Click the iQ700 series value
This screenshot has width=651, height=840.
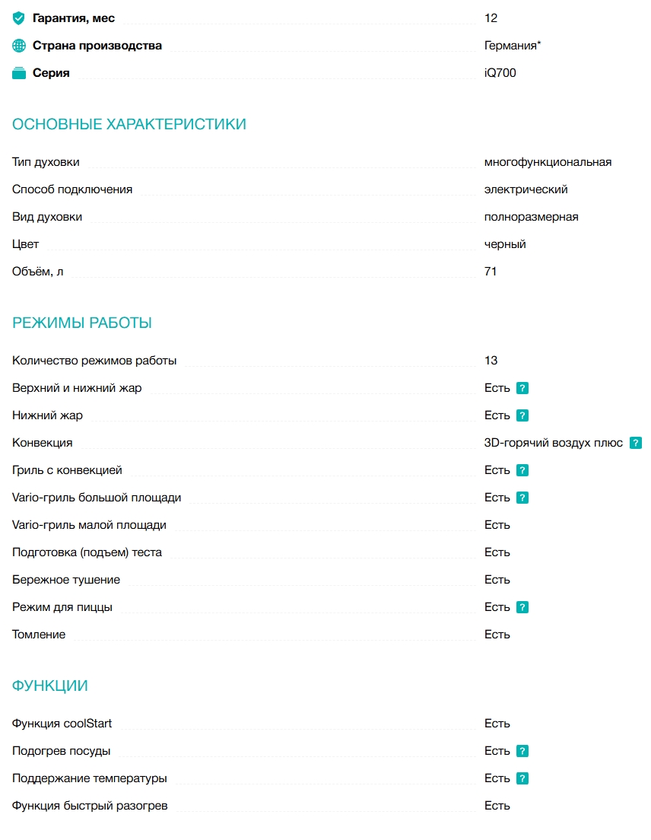click(x=500, y=73)
